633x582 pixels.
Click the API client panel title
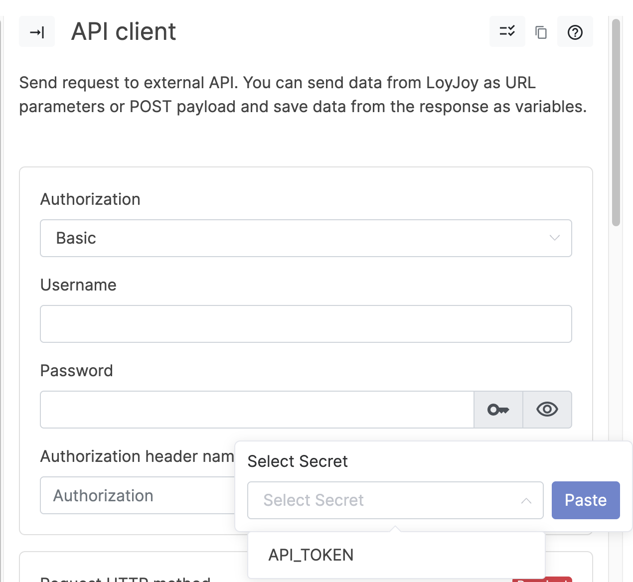pos(124,32)
